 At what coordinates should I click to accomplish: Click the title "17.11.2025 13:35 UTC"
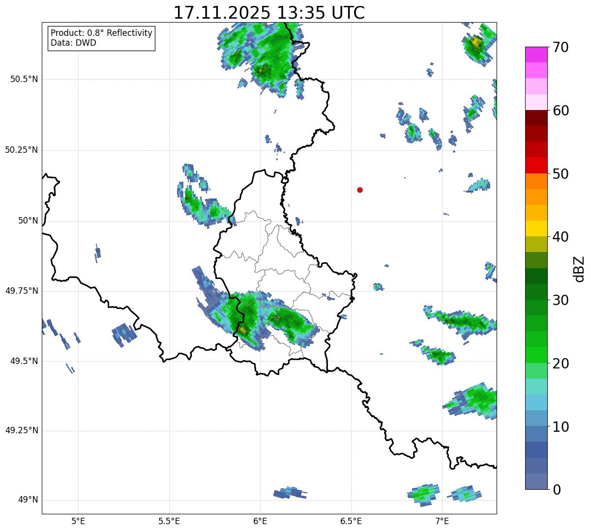click(x=269, y=12)
